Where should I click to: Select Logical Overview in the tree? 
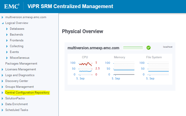17,23
